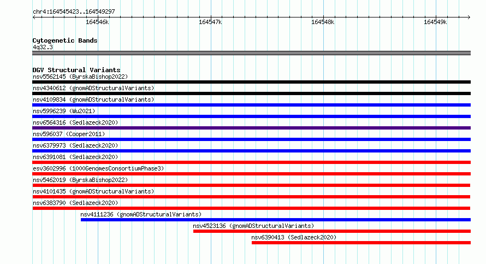Click the 164547k ruler tick label

pyautogui.click(x=210, y=22)
